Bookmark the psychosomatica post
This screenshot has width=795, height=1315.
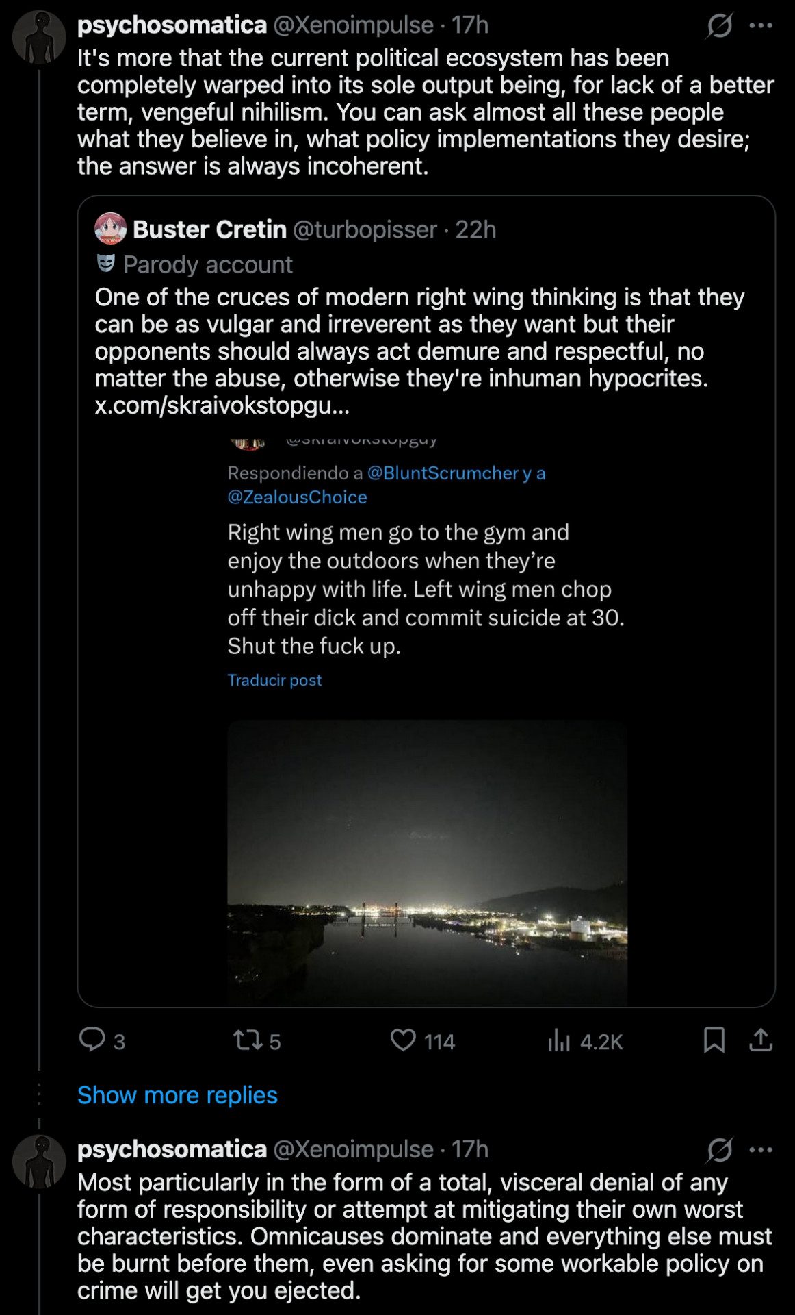[714, 1040]
